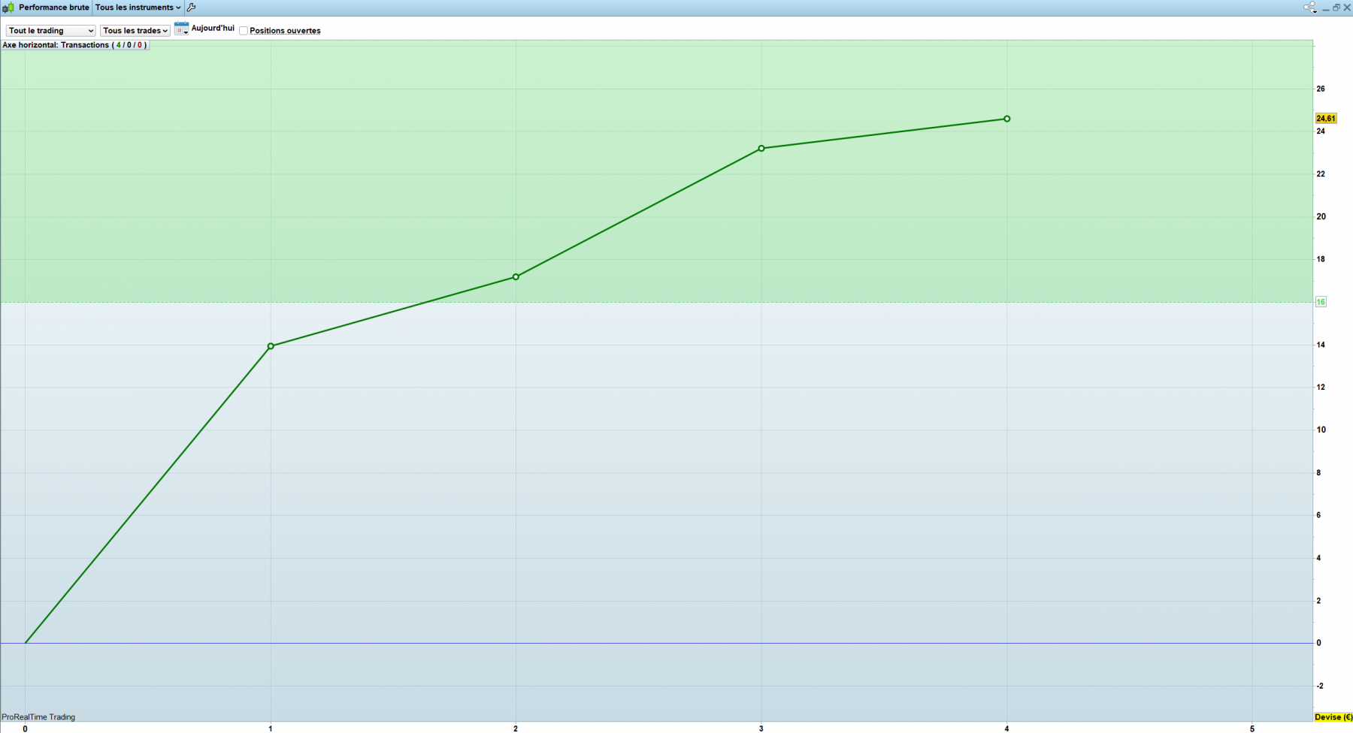Expand the Tous les instruments dropdown
This screenshot has width=1353, height=733.
(x=138, y=8)
